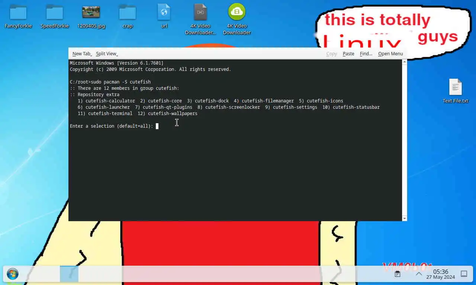The width and height of the screenshot is (476, 285).
Task: Click 'Microsoft Windows [Version 6.1.7601]' line
Action: (x=117, y=63)
